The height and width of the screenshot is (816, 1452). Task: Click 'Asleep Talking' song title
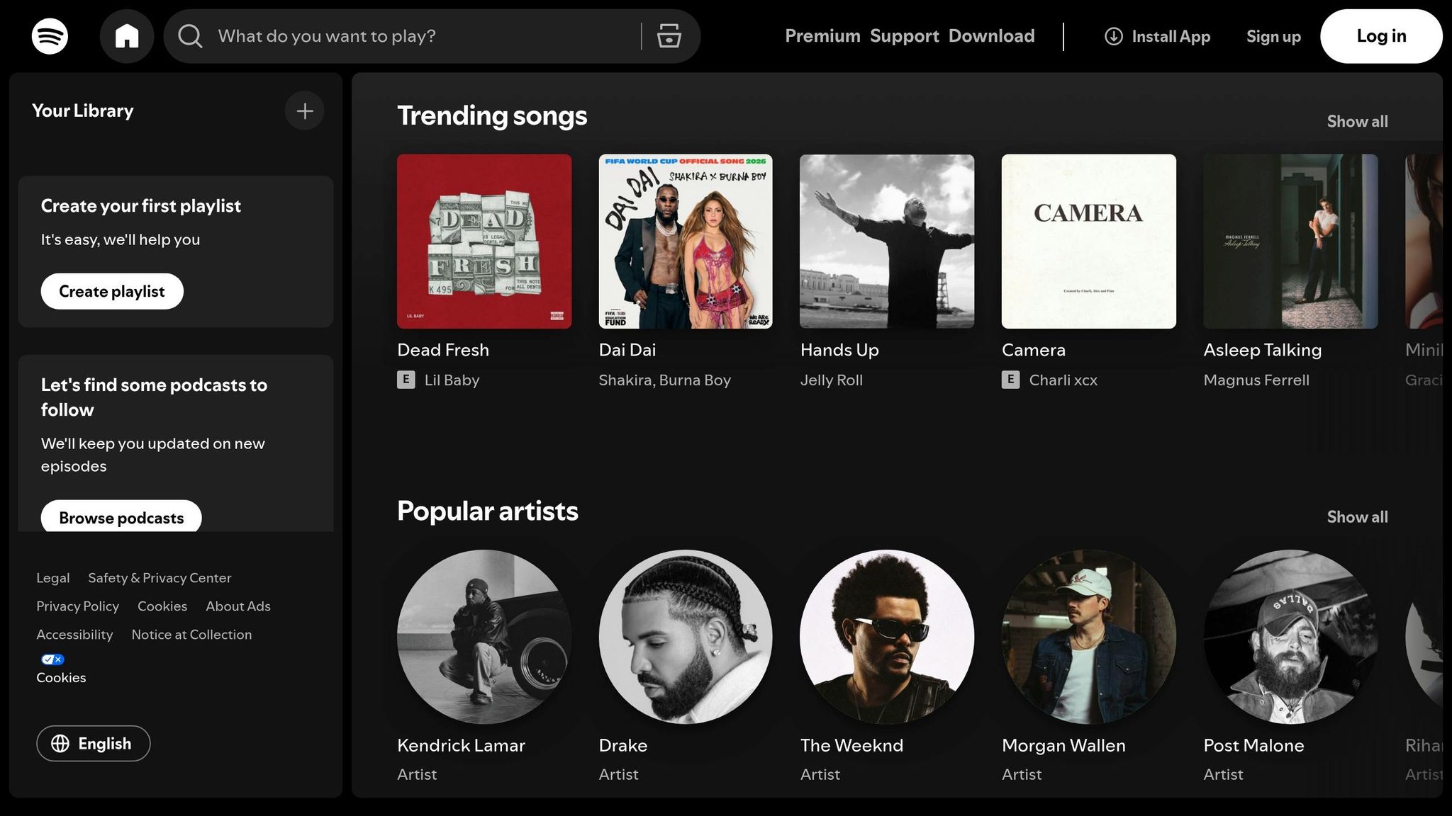point(1263,350)
